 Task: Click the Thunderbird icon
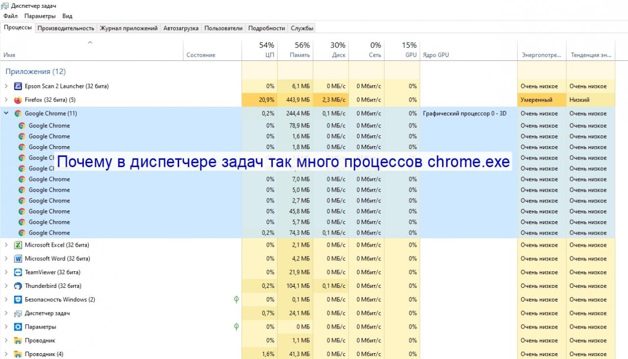coord(18,286)
